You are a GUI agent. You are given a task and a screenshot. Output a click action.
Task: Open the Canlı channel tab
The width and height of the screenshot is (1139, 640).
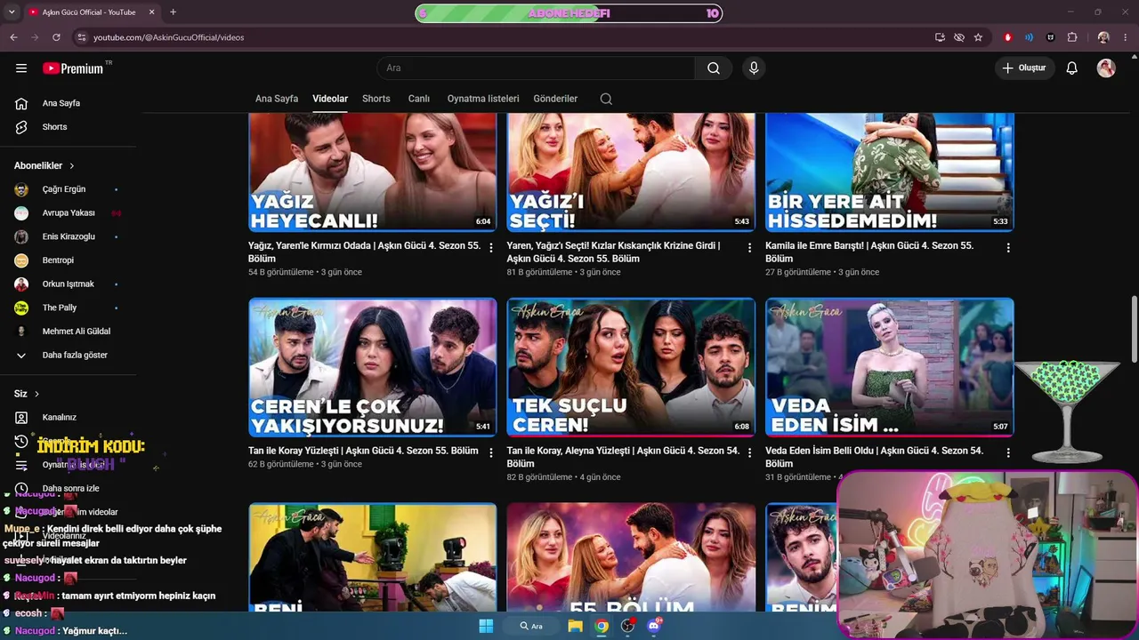pos(419,99)
